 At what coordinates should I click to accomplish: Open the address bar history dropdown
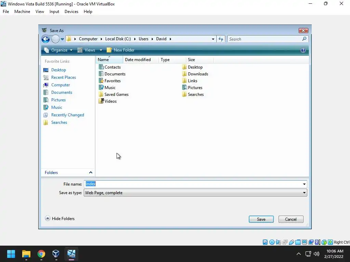click(x=213, y=39)
